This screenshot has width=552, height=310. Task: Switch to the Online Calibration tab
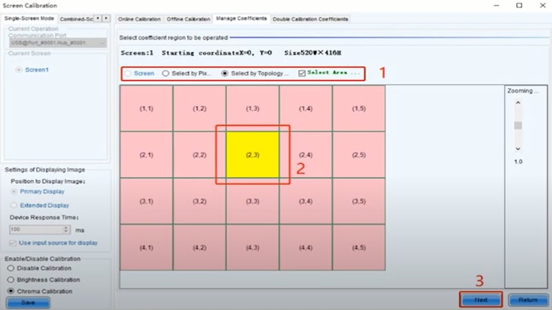(139, 19)
